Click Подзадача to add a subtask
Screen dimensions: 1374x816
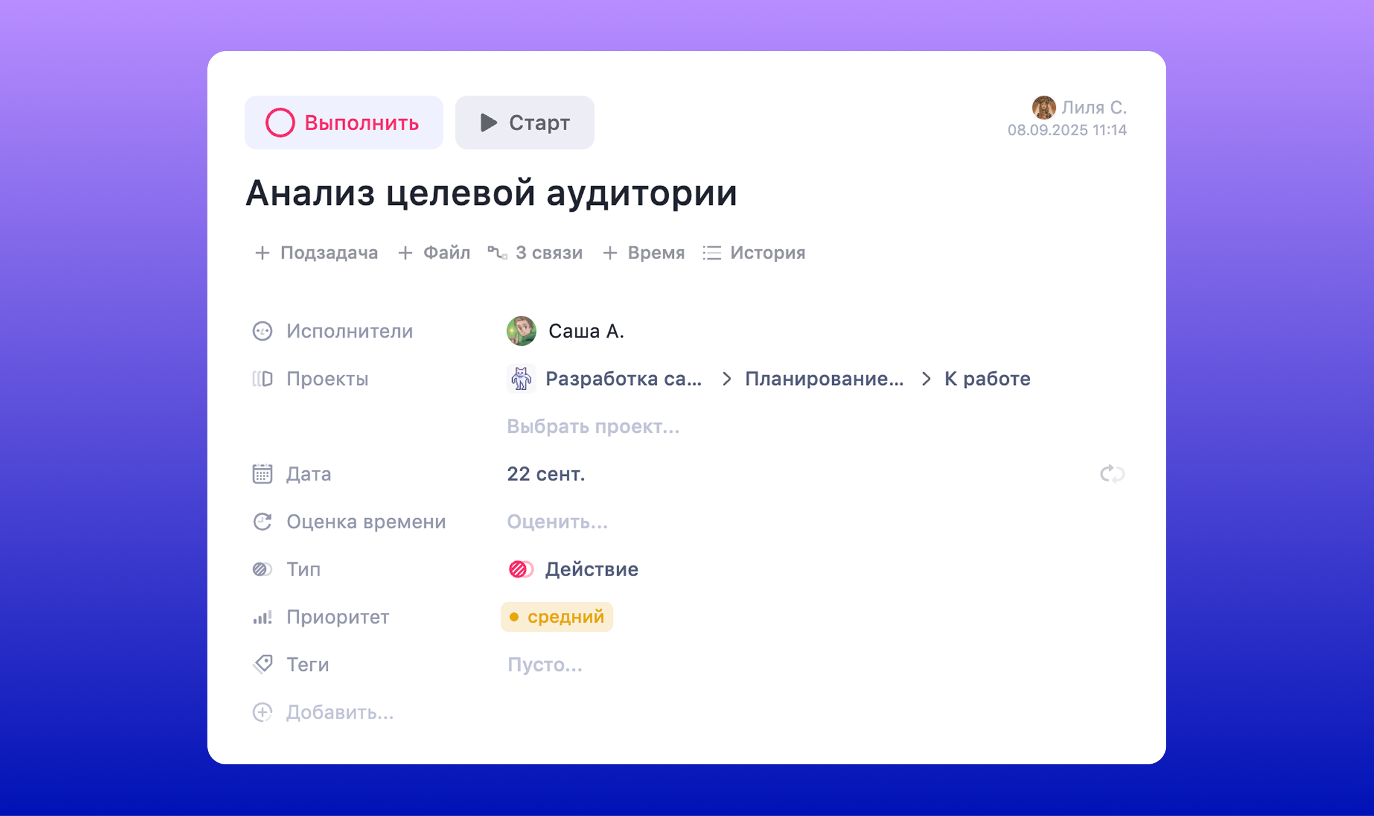(316, 253)
